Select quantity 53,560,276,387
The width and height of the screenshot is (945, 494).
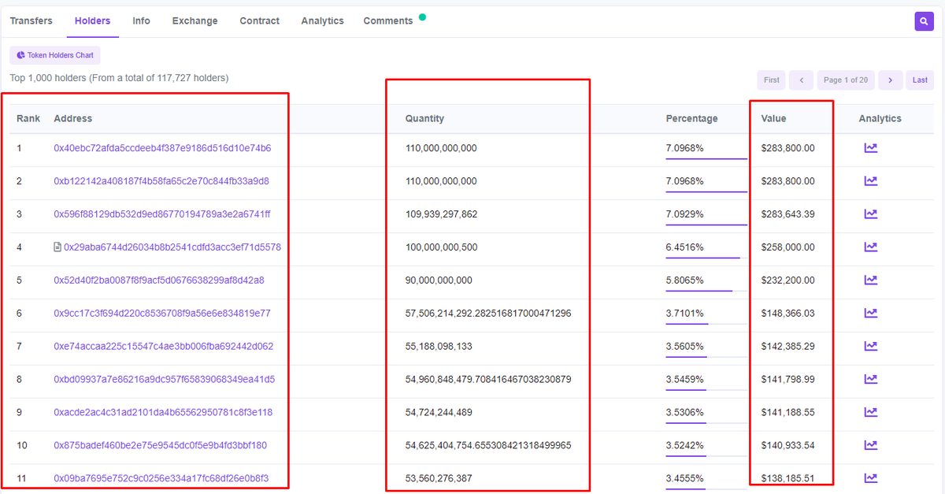pyautogui.click(x=439, y=478)
